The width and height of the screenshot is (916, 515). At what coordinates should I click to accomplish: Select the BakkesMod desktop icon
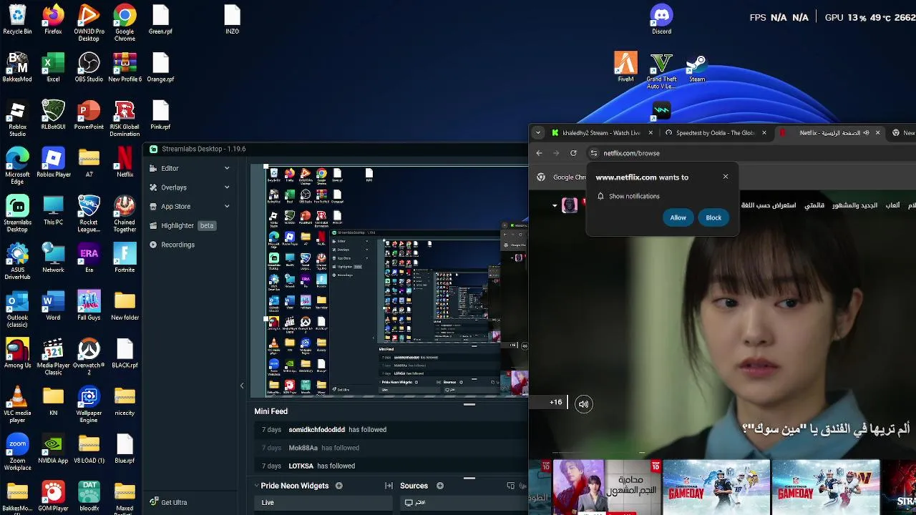[x=17, y=67]
